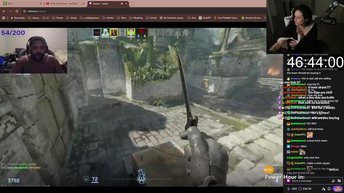Click the $750 money display in game
The width and height of the screenshot is (344, 193).
pyautogui.click(x=14, y=181)
